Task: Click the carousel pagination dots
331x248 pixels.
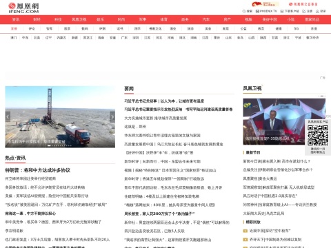Action: [59, 145]
